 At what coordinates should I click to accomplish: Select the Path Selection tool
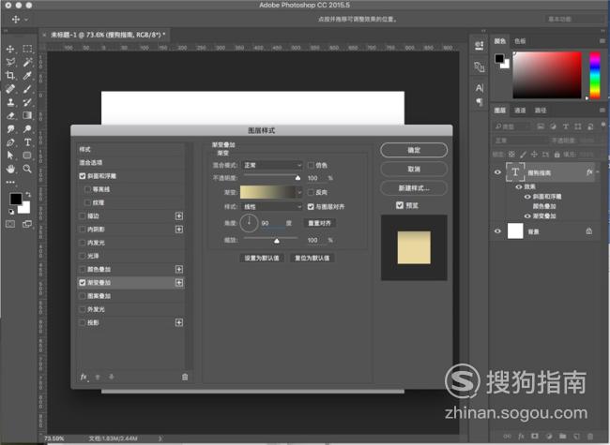point(10,156)
